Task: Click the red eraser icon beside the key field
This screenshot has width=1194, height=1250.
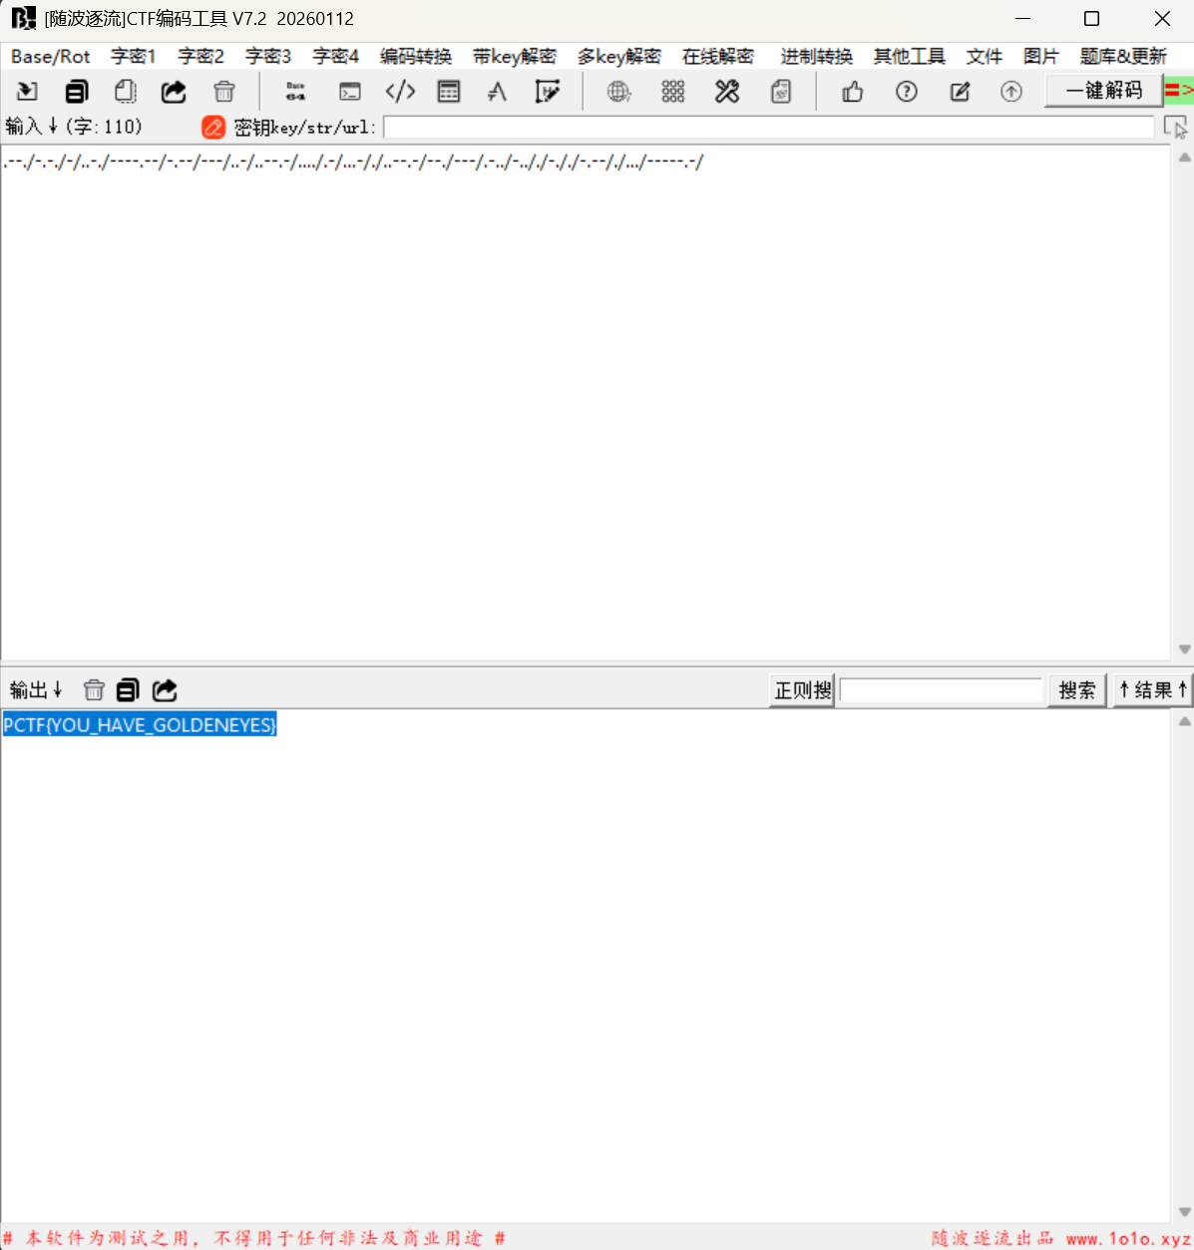Action: click(213, 127)
